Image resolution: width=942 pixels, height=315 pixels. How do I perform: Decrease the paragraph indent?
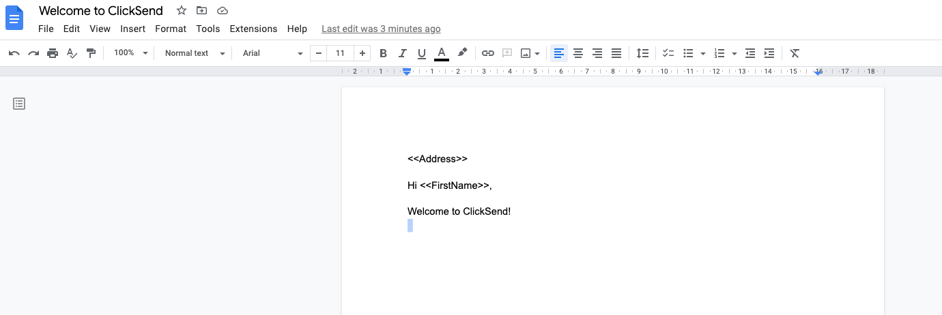pyautogui.click(x=750, y=53)
